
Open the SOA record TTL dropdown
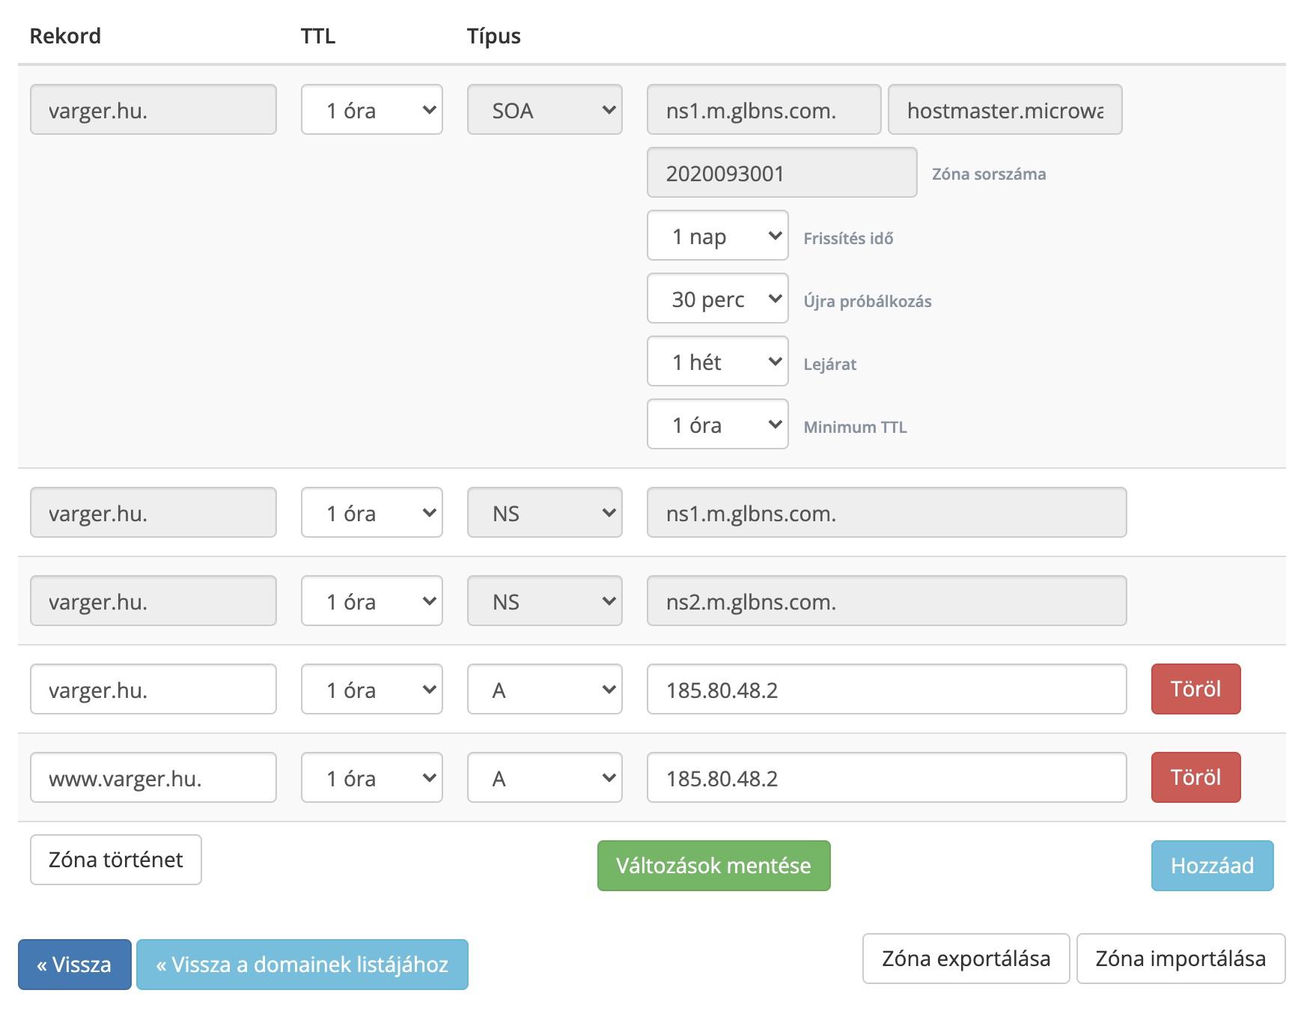click(x=371, y=110)
